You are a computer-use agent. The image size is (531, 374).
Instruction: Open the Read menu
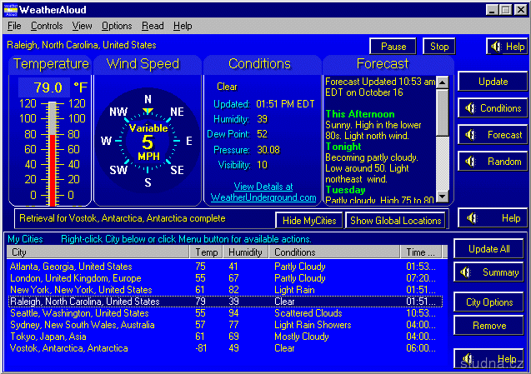point(153,26)
